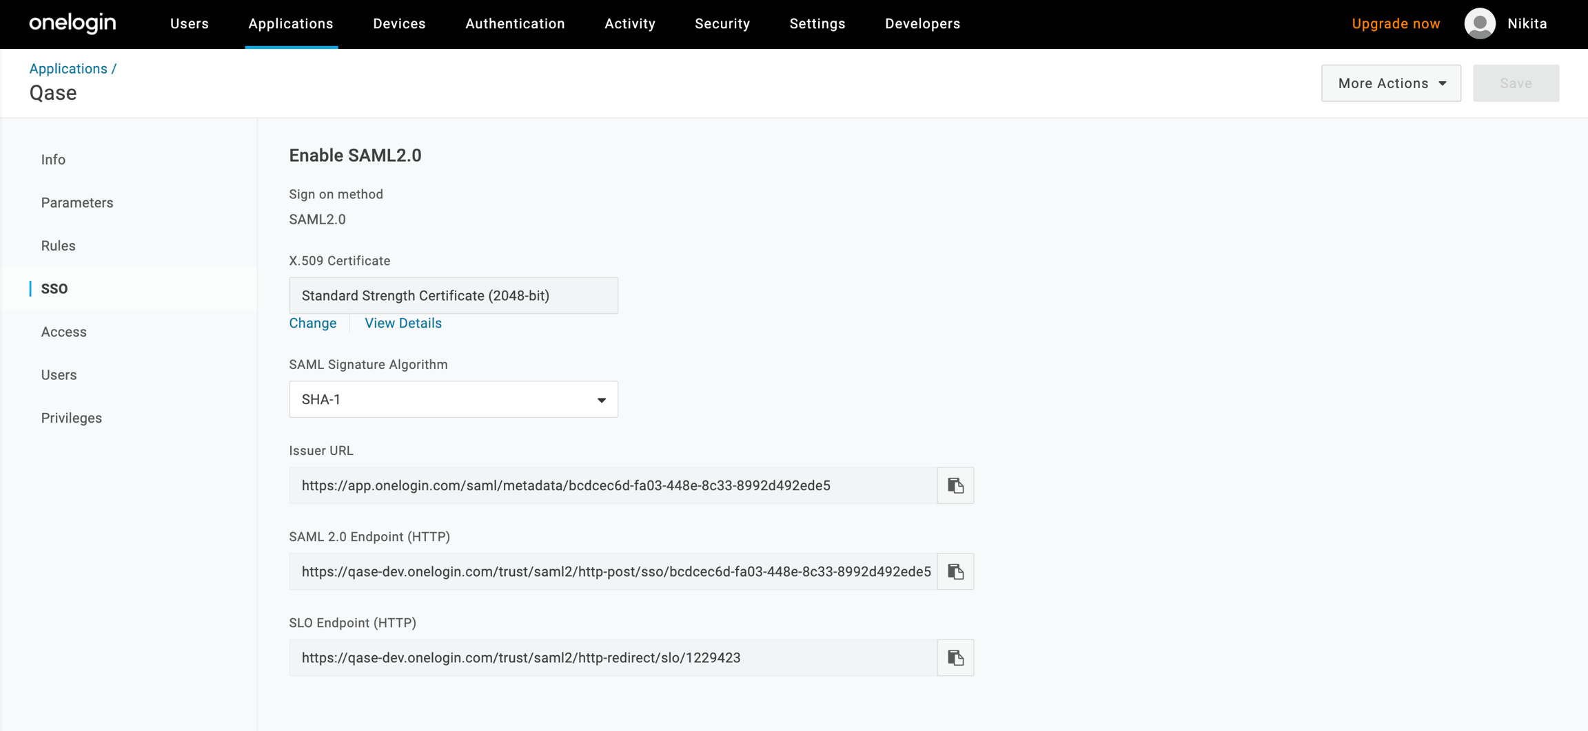Open the Users top menu
The width and height of the screenshot is (1588, 731).
pos(189,23)
